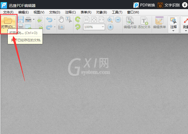Select the marquee zoom magnifier tool

(111, 20)
